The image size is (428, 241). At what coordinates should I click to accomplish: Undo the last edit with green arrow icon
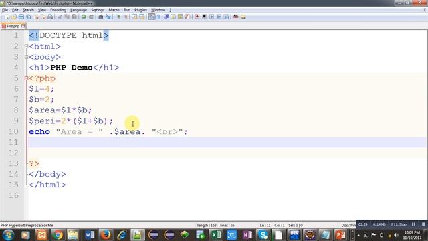pos(84,17)
